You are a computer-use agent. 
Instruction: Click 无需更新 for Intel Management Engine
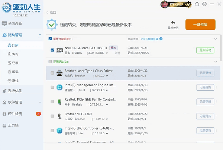[x=205, y=87]
